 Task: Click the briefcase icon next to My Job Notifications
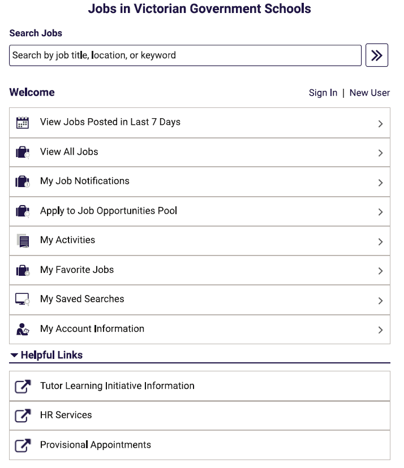coord(23,181)
